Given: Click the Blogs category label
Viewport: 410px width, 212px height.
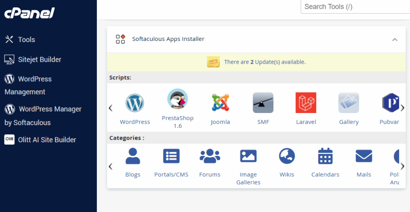Looking at the screenshot, I should [x=133, y=175].
